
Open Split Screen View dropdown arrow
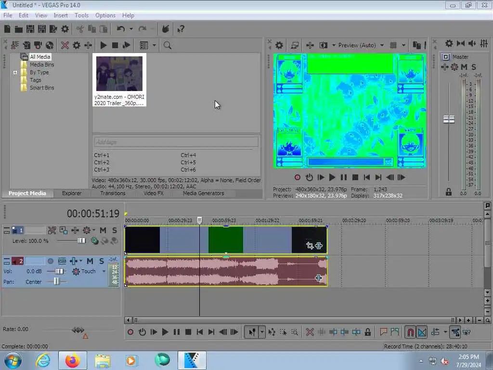[334, 45]
